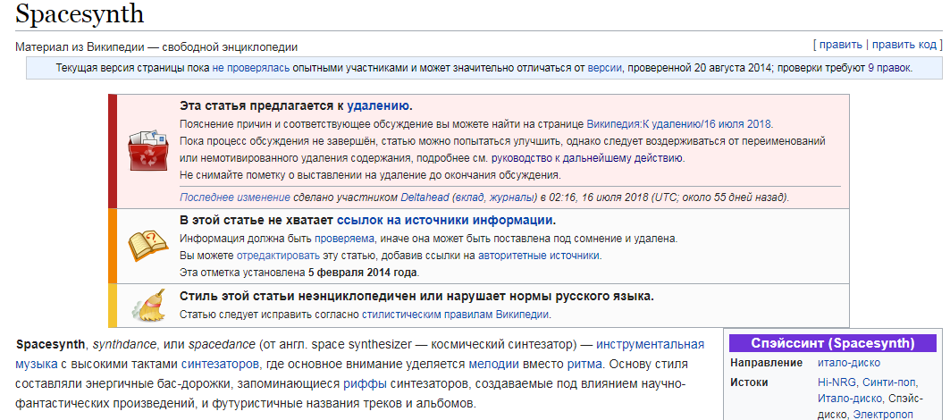Screen dimensions: 950x420
Task: Follow the 'не проверялась' link
Action: pyautogui.click(x=251, y=68)
